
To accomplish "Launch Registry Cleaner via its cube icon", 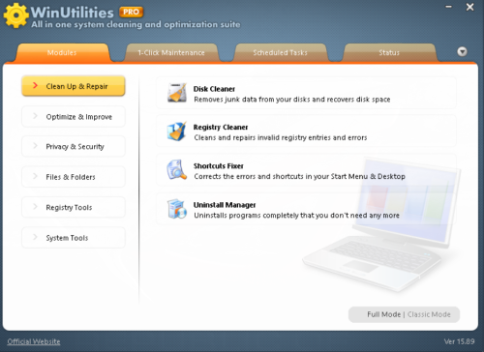I will pos(177,132).
